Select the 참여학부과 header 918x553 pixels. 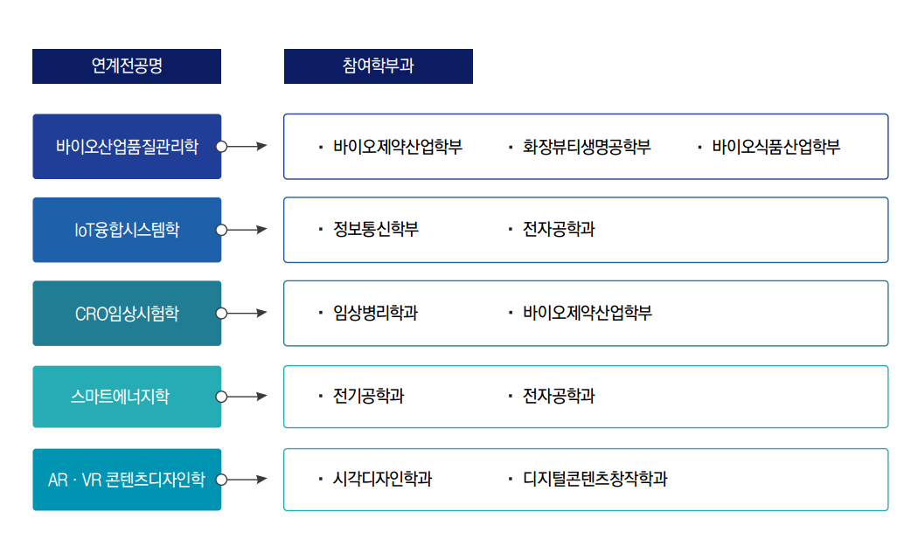(x=379, y=66)
